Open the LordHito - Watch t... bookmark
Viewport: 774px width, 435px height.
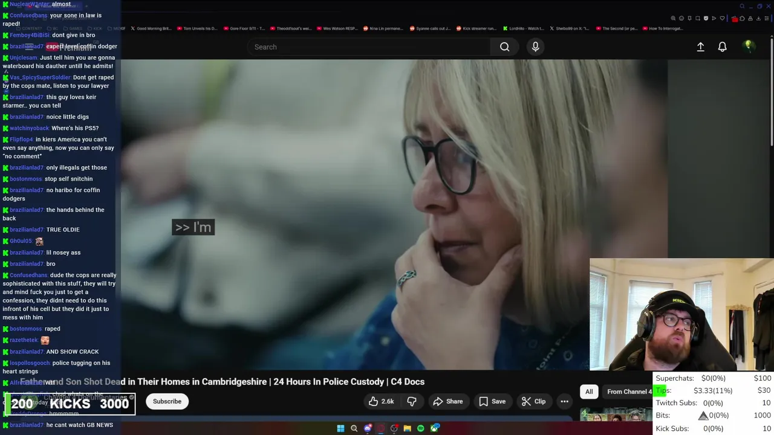[x=523, y=28]
